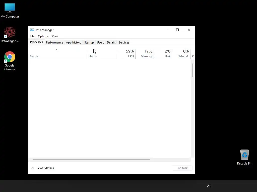Image resolution: width=257 pixels, height=192 pixels.
Task: Sort processes by the Status column
Action: click(102, 54)
